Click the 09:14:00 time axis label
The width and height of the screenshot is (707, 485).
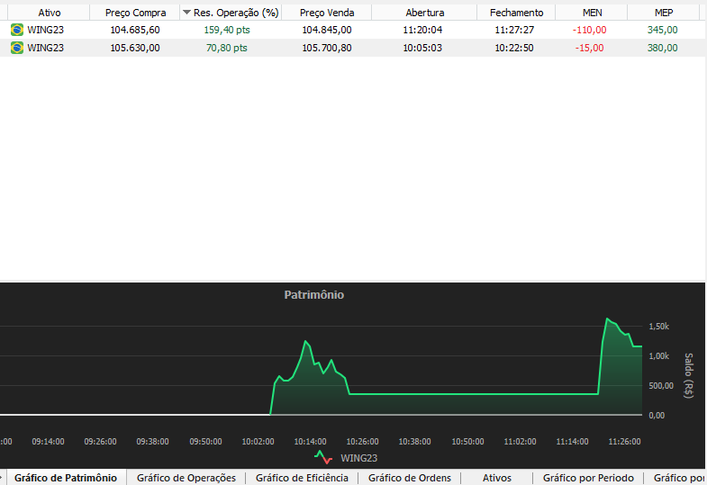click(x=48, y=441)
